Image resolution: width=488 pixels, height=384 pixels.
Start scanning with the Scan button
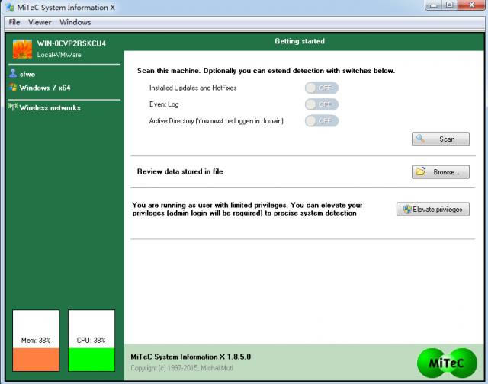(x=441, y=139)
